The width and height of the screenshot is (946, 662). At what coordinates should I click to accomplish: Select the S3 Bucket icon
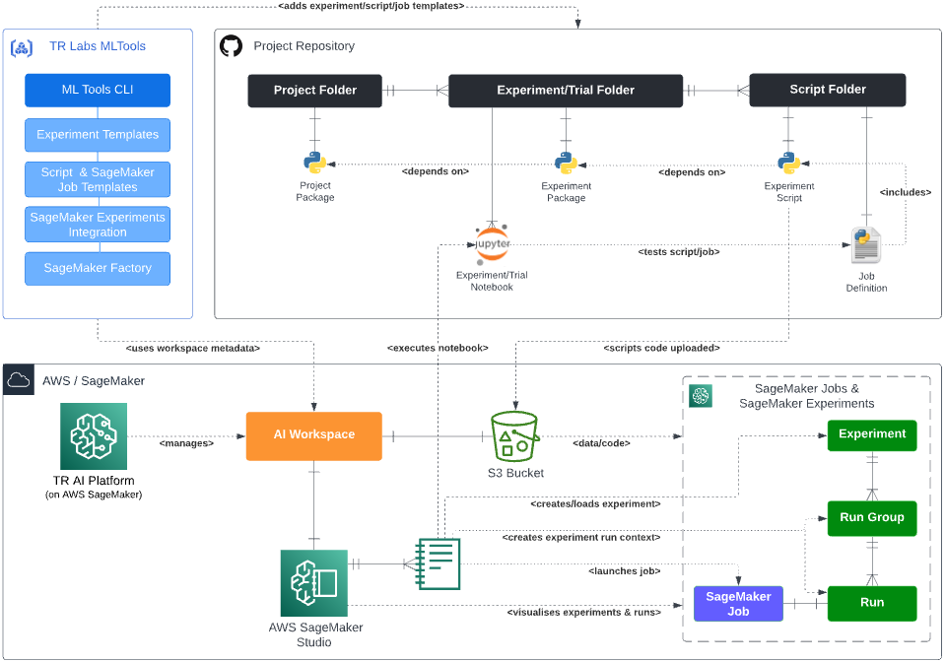pyautogui.click(x=515, y=437)
